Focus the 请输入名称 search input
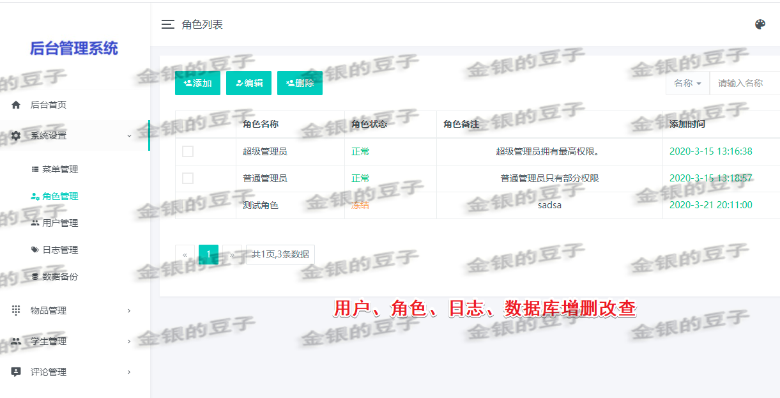Viewport: 780px width, 398px height. [745, 83]
